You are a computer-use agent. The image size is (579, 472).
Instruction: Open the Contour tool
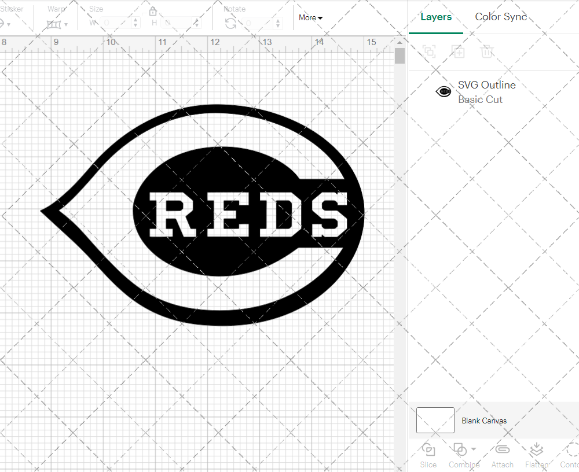pyautogui.click(x=570, y=455)
